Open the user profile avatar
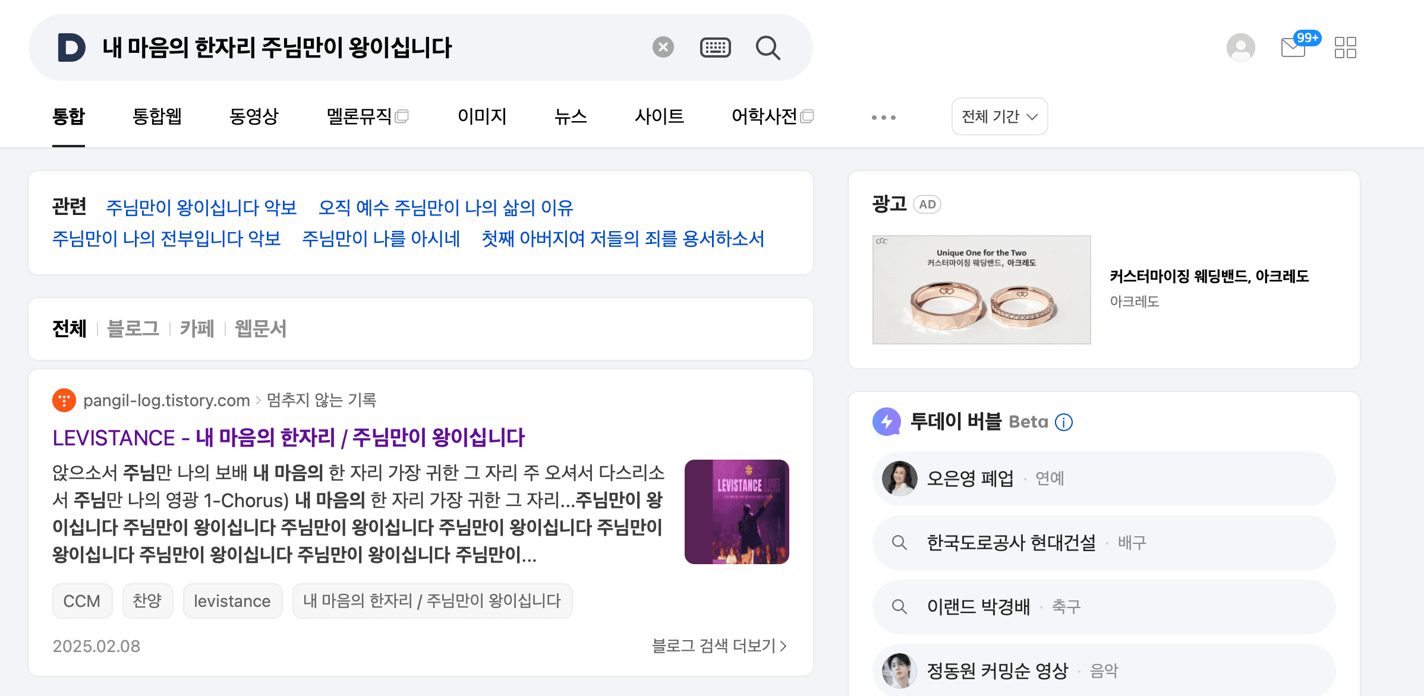The width and height of the screenshot is (1424, 696). (x=1241, y=48)
